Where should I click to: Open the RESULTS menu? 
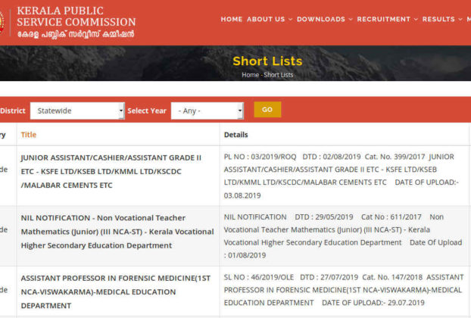point(438,19)
